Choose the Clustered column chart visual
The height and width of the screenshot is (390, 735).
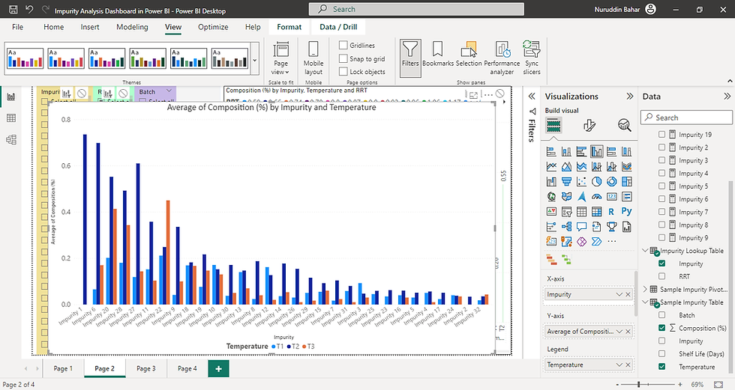[x=597, y=151]
